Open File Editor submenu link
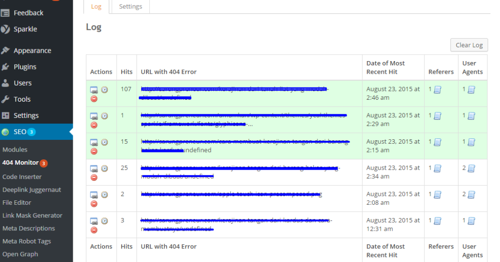 point(17,202)
